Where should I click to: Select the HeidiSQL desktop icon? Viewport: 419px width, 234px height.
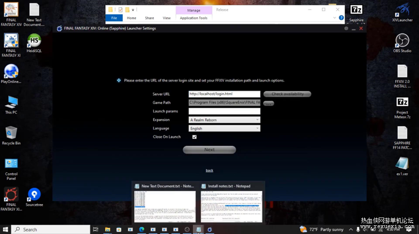(x=34, y=43)
